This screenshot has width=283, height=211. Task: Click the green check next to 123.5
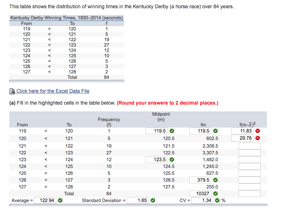[x=172, y=159]
